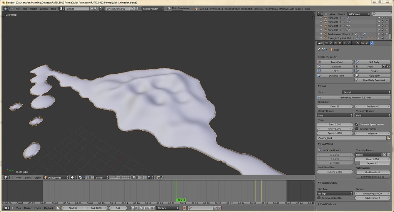The height and width of the screenshot is (212, 394).
Task: Jump to the last frame of the timeline
Action: click(153, 208)
